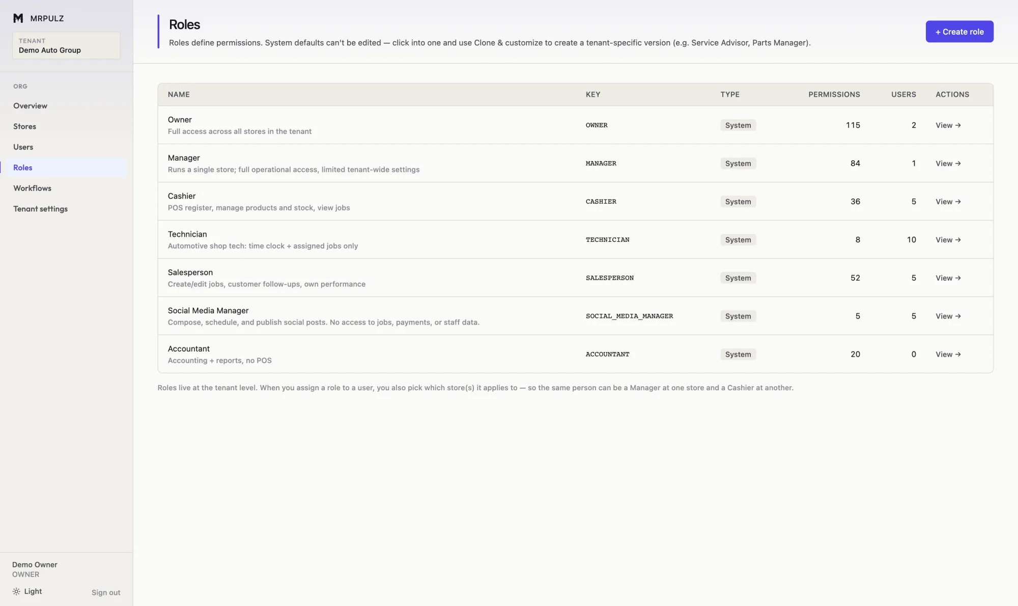Click the Owner role name

[180, 120]
